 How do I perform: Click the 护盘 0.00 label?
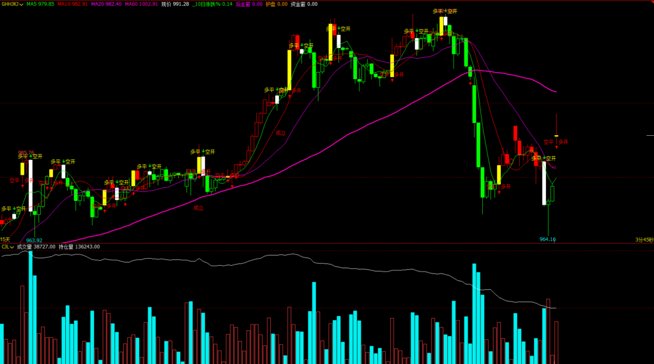(x=277, y=4)
